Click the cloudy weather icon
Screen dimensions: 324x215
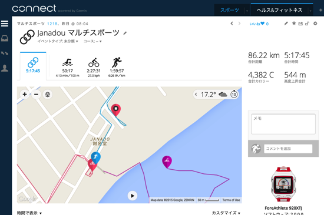point(223,95)
